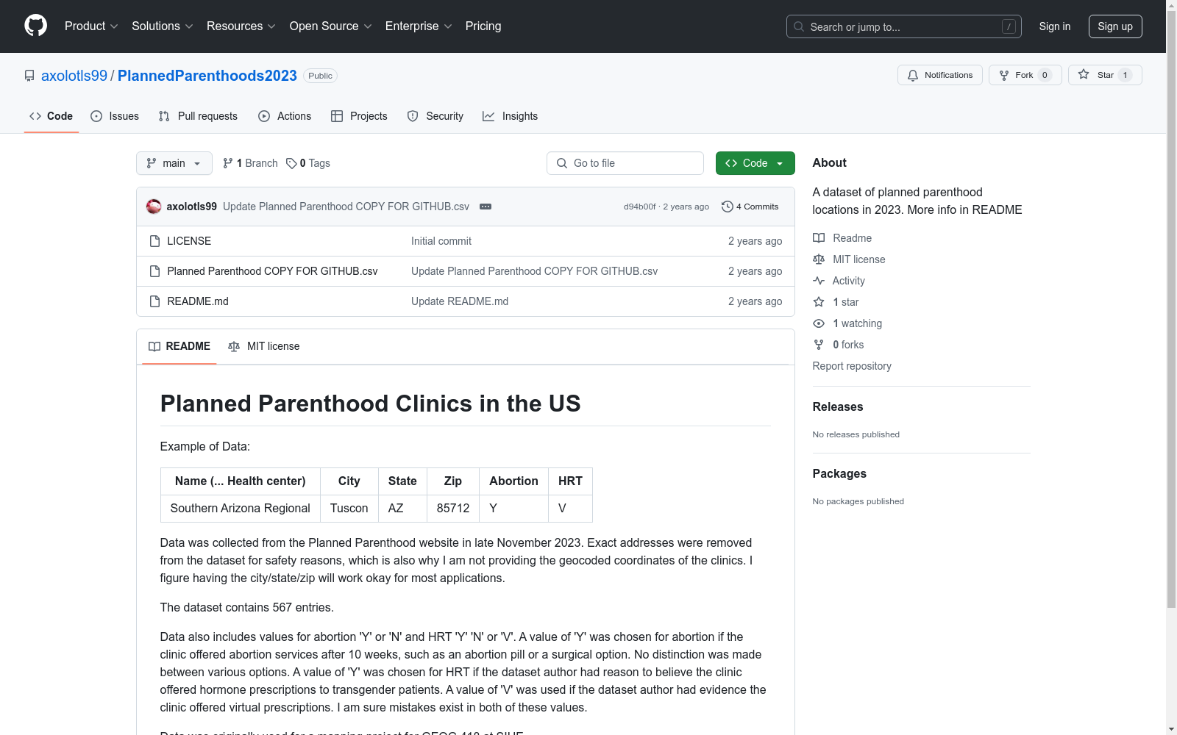Click the star icon in the Star button
This screenshot has height=735, width=1177.
(x=1084, y=74)
